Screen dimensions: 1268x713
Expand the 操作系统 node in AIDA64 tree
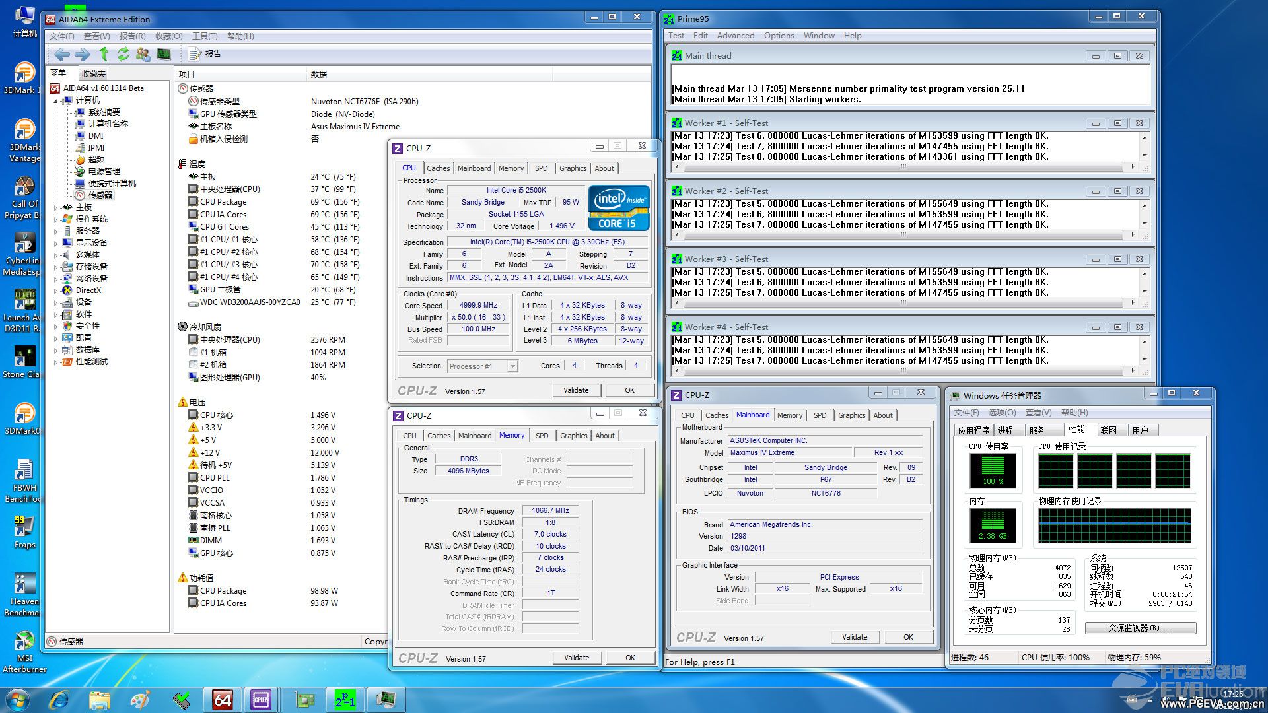56,219
